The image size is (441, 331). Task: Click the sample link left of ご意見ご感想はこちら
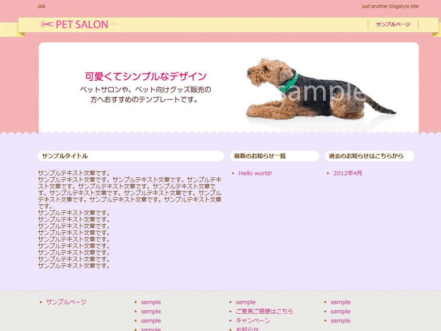[151, 311]
